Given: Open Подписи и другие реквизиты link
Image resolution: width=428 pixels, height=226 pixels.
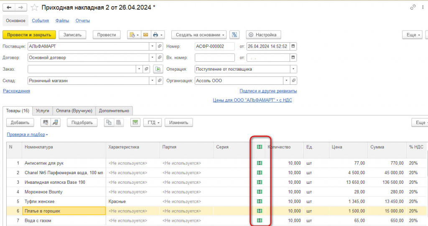Looking at the screenshot, I should coord(268,91).
